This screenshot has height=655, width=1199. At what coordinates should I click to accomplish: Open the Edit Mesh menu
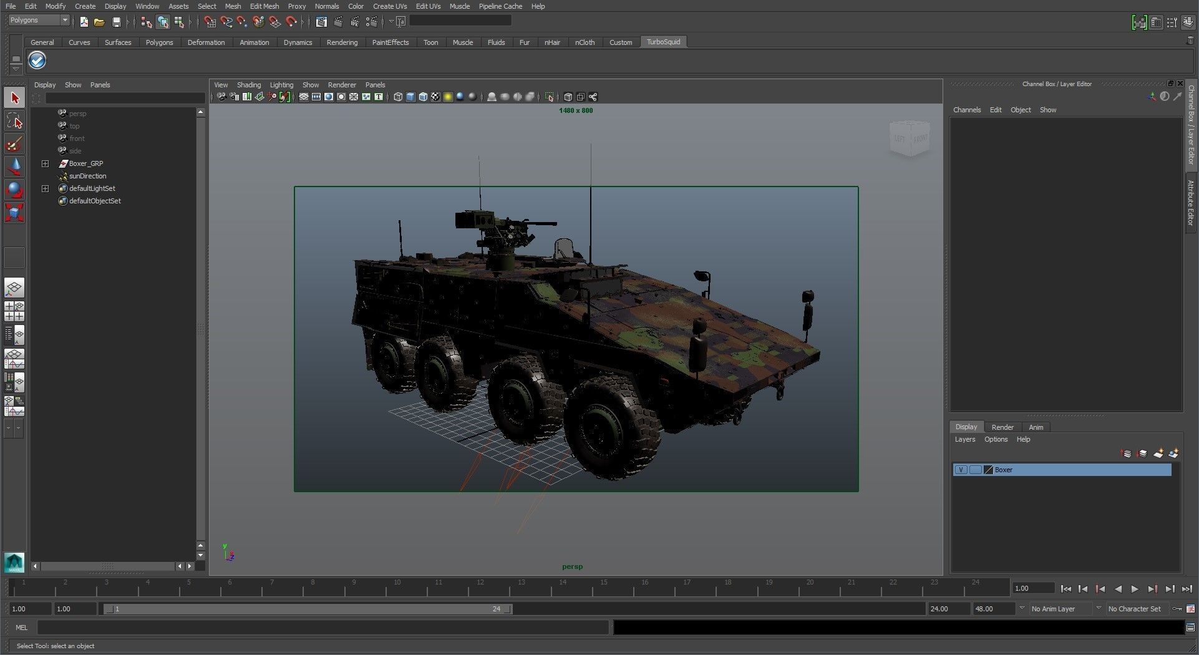click(x=265, y=6)
